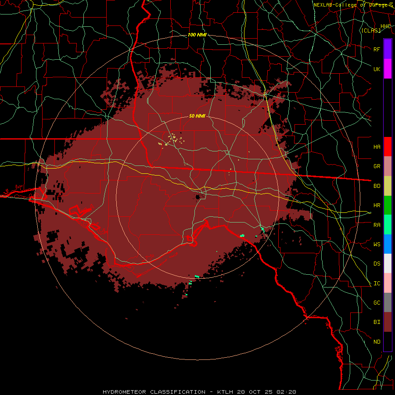Viewport: 395px width, 395px height.
Task: Click the [CLAS] label above legend
Action: 371,31
